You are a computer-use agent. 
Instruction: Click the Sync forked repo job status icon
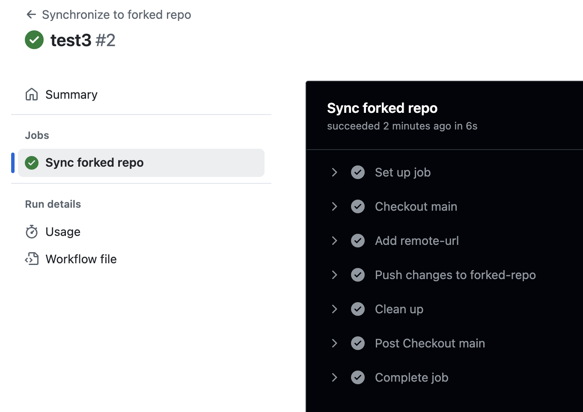click(x=32, y=163)
